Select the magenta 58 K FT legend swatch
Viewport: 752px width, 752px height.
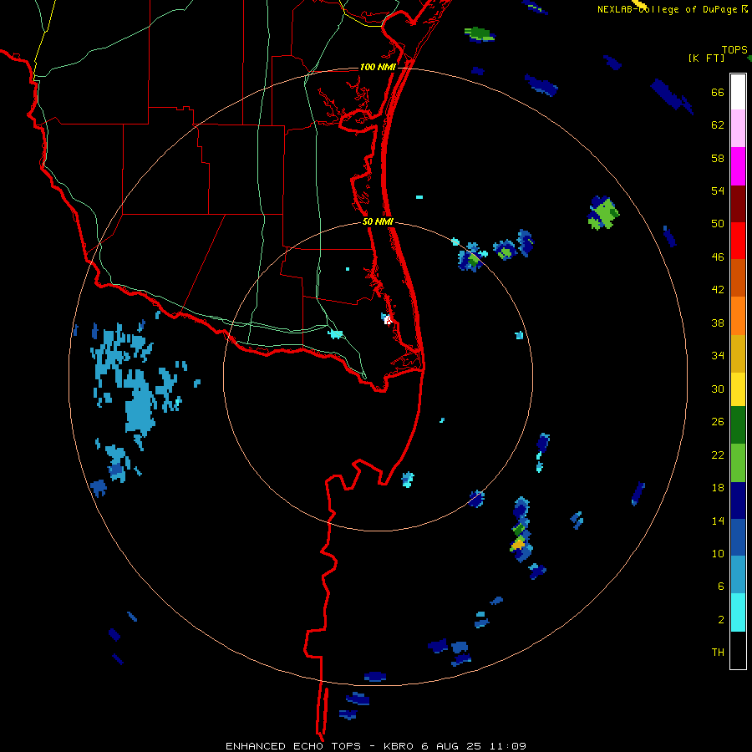coord(738,166)
